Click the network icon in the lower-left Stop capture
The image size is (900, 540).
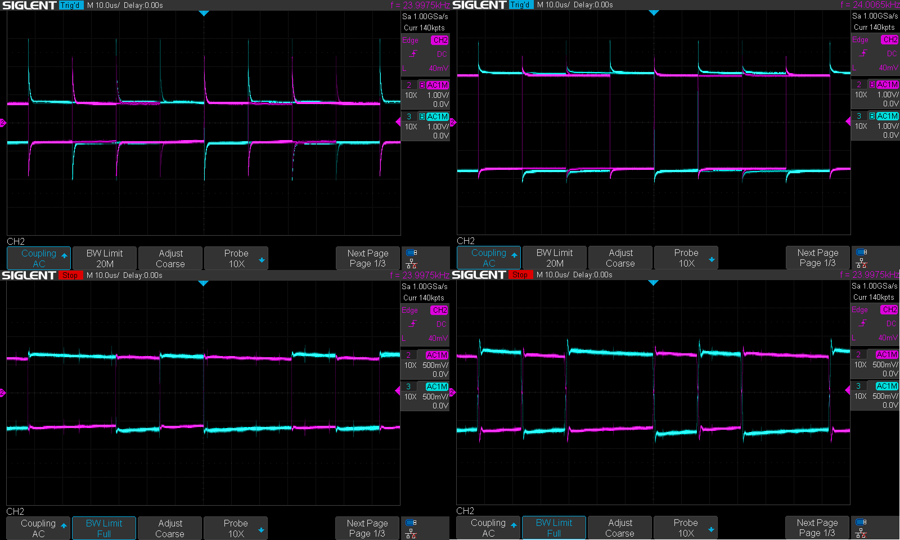411,533
